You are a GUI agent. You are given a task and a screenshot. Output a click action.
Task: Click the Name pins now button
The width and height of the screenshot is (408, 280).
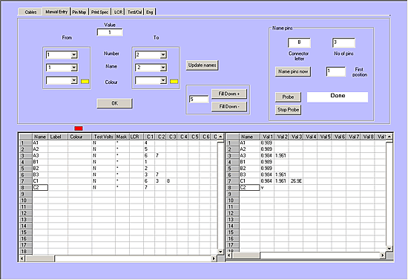tap(293, 71)
